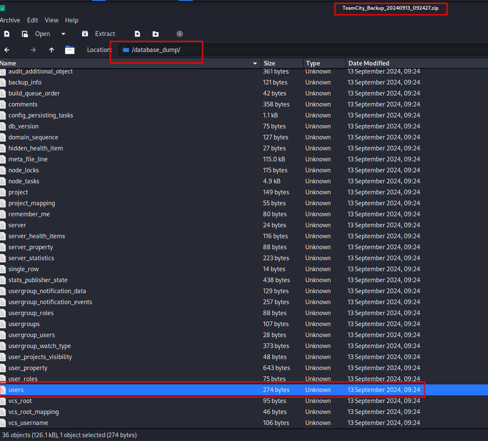The width and height of the screenshot is (488, 441).
Task: Select the project_mapping file
Action: (x=244, y=203)
